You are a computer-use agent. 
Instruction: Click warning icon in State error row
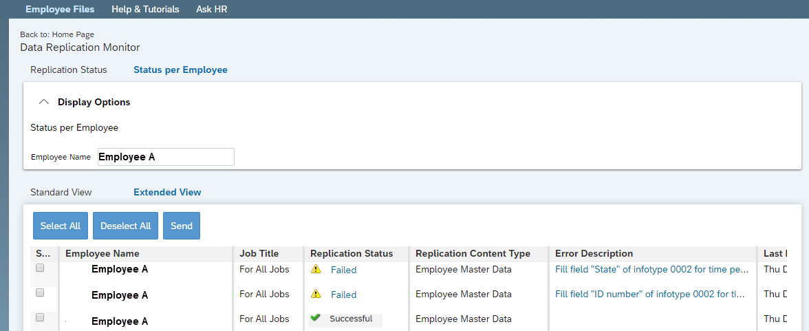[x=316, y=269]
